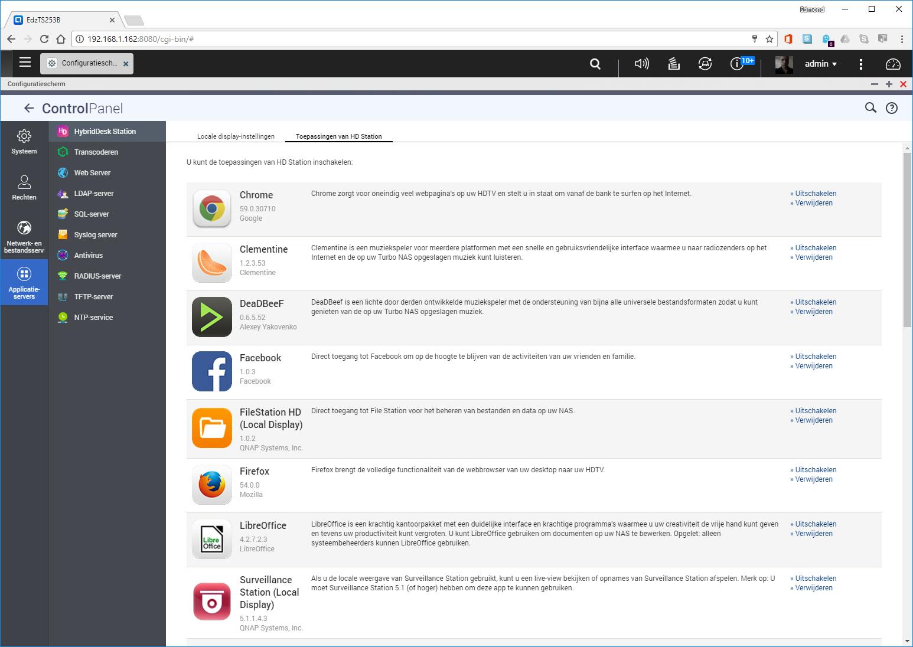913x647 pixels.
Task: Select the EdzTS253B browser tab
Action: tap(63, 19)
